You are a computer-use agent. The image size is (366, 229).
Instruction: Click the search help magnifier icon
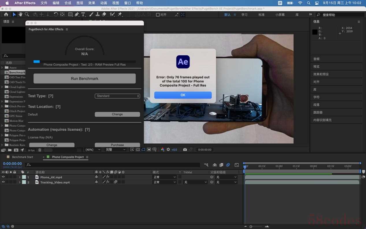click(319, 15)
